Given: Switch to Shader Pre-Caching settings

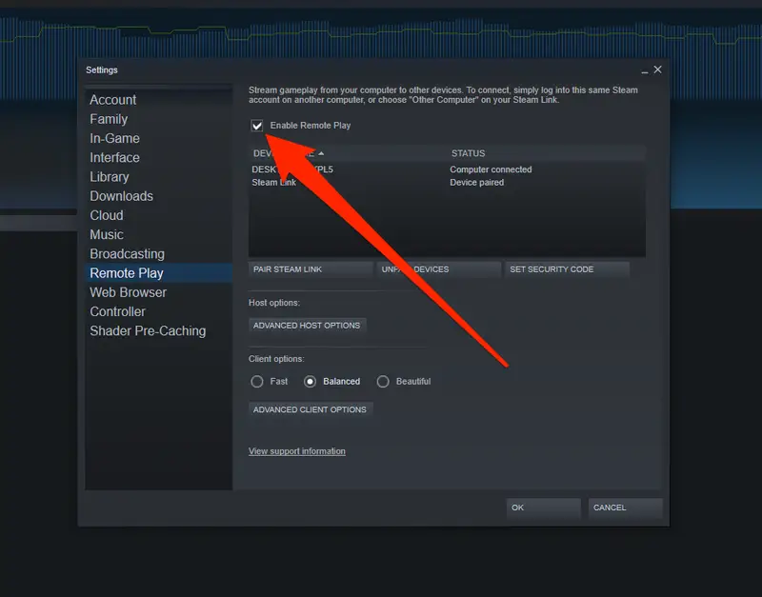Looking at the screenshot, I should click(x=147, y=330).
